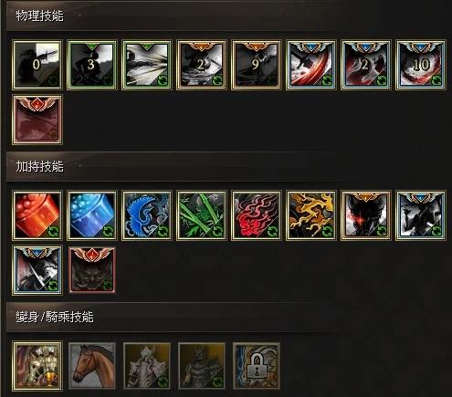Screen dimensions: 452x397
Task: Select the blue potion barrel buff skill
Action: (x=92, y=215)
